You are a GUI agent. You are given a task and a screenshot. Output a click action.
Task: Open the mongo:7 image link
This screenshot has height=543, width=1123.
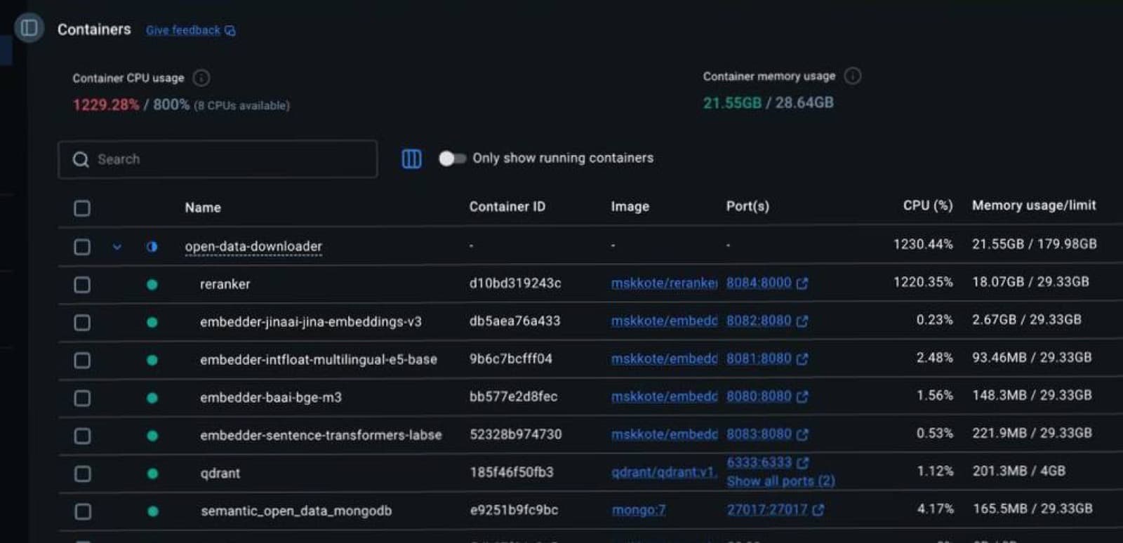638,510
